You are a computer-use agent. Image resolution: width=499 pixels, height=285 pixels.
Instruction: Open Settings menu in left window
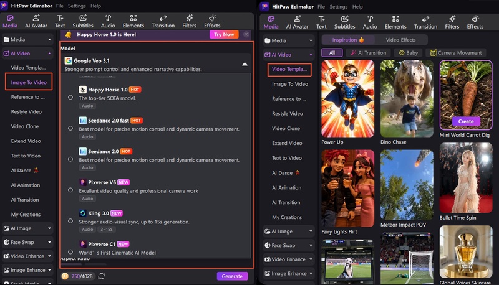point(76,6)
